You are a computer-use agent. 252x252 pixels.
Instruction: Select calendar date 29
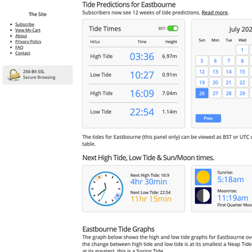click(242, 93)
